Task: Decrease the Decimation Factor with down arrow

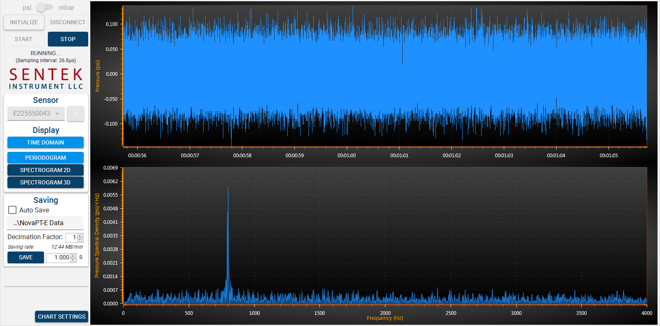Action: pyautogui.click(x=80, y=240)
